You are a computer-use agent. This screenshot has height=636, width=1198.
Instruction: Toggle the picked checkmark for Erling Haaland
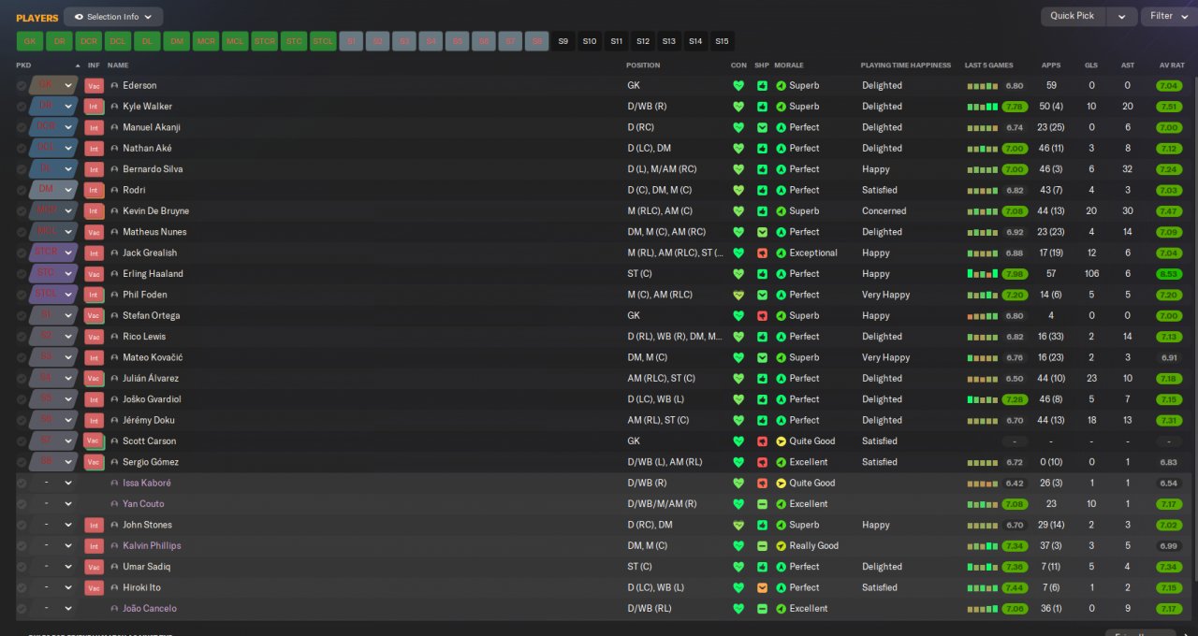point(22,274)
